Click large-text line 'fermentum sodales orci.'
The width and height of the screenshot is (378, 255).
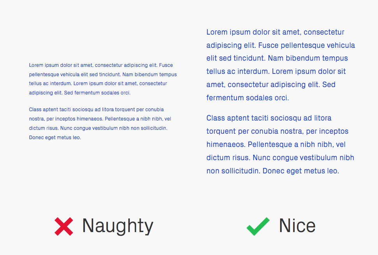[247, 98]
